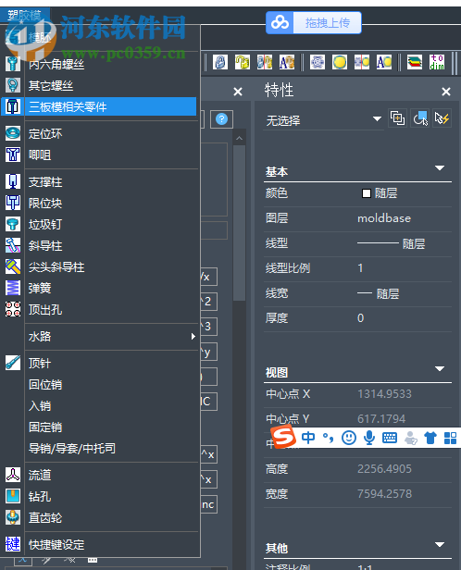This screenshot has width=461, height=570.
Task: Click the 流道 runner icon
Action: (x=13, y=475)
